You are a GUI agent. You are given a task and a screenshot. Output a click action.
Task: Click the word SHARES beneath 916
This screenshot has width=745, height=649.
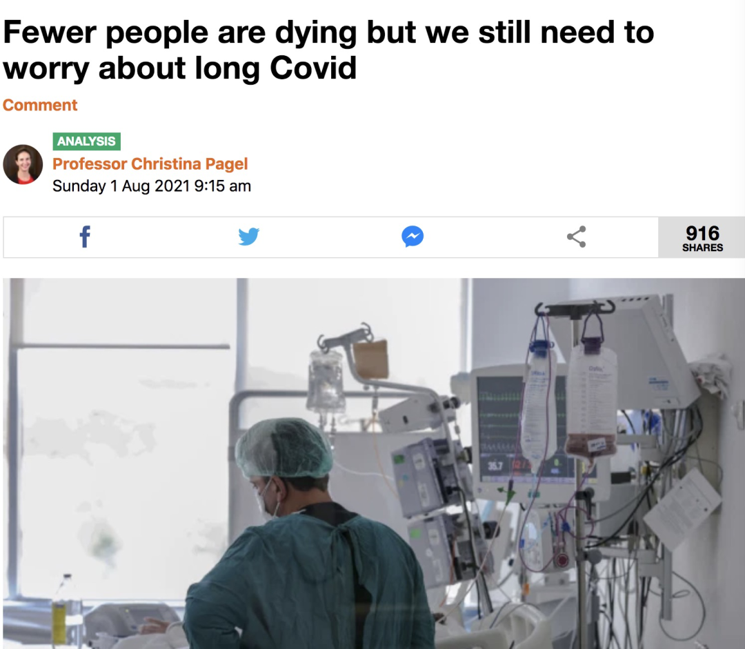tap(702, 248)
